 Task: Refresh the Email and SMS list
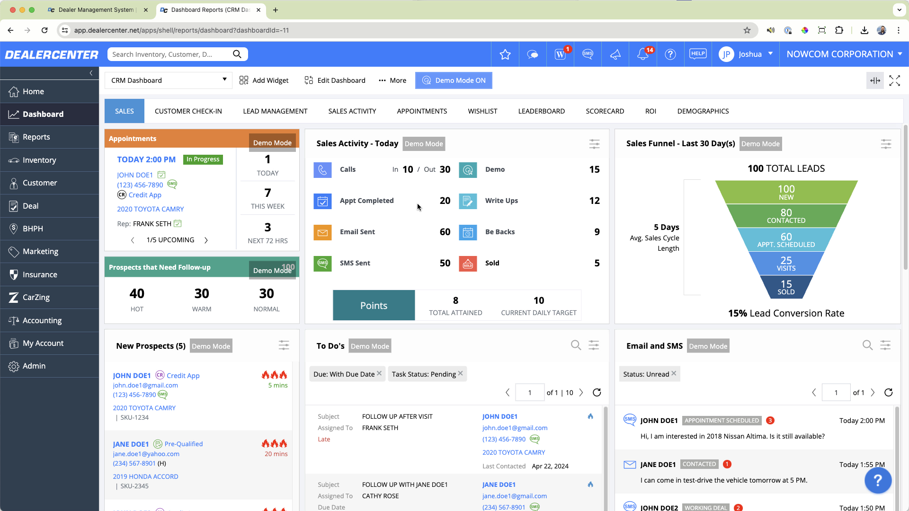(x=888, y=392)
